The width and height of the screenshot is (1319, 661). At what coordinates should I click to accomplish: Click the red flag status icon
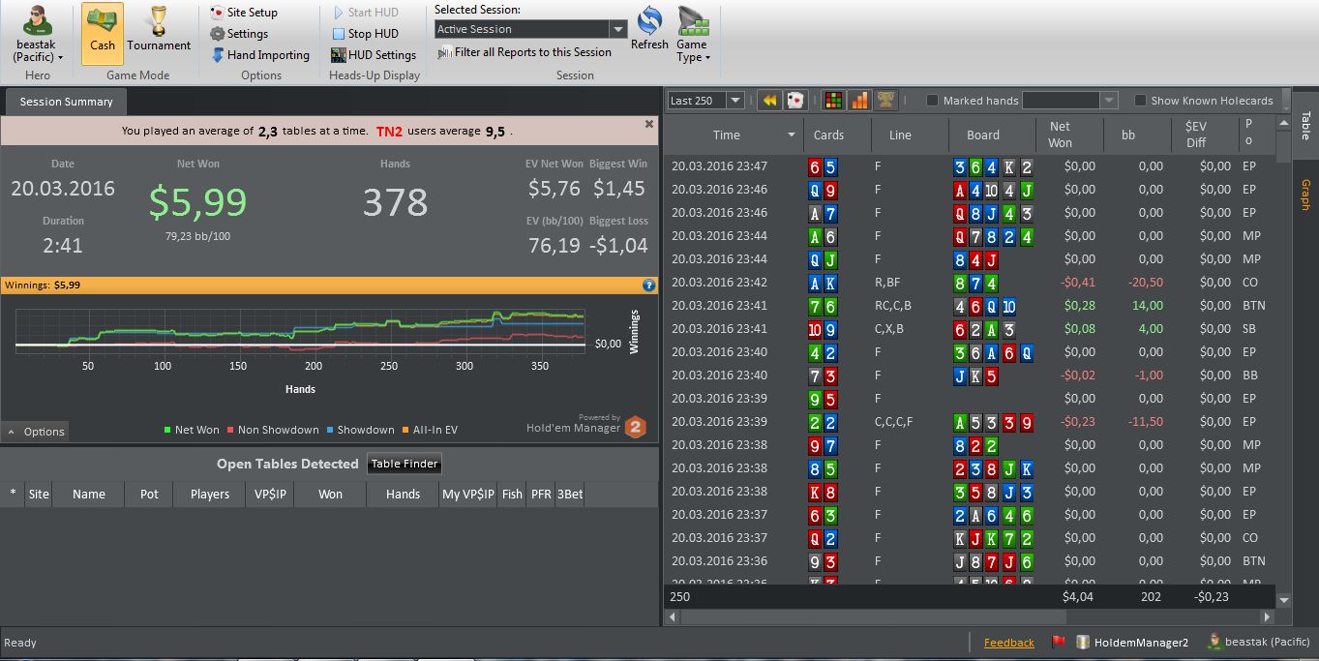tap(1058, 642)
